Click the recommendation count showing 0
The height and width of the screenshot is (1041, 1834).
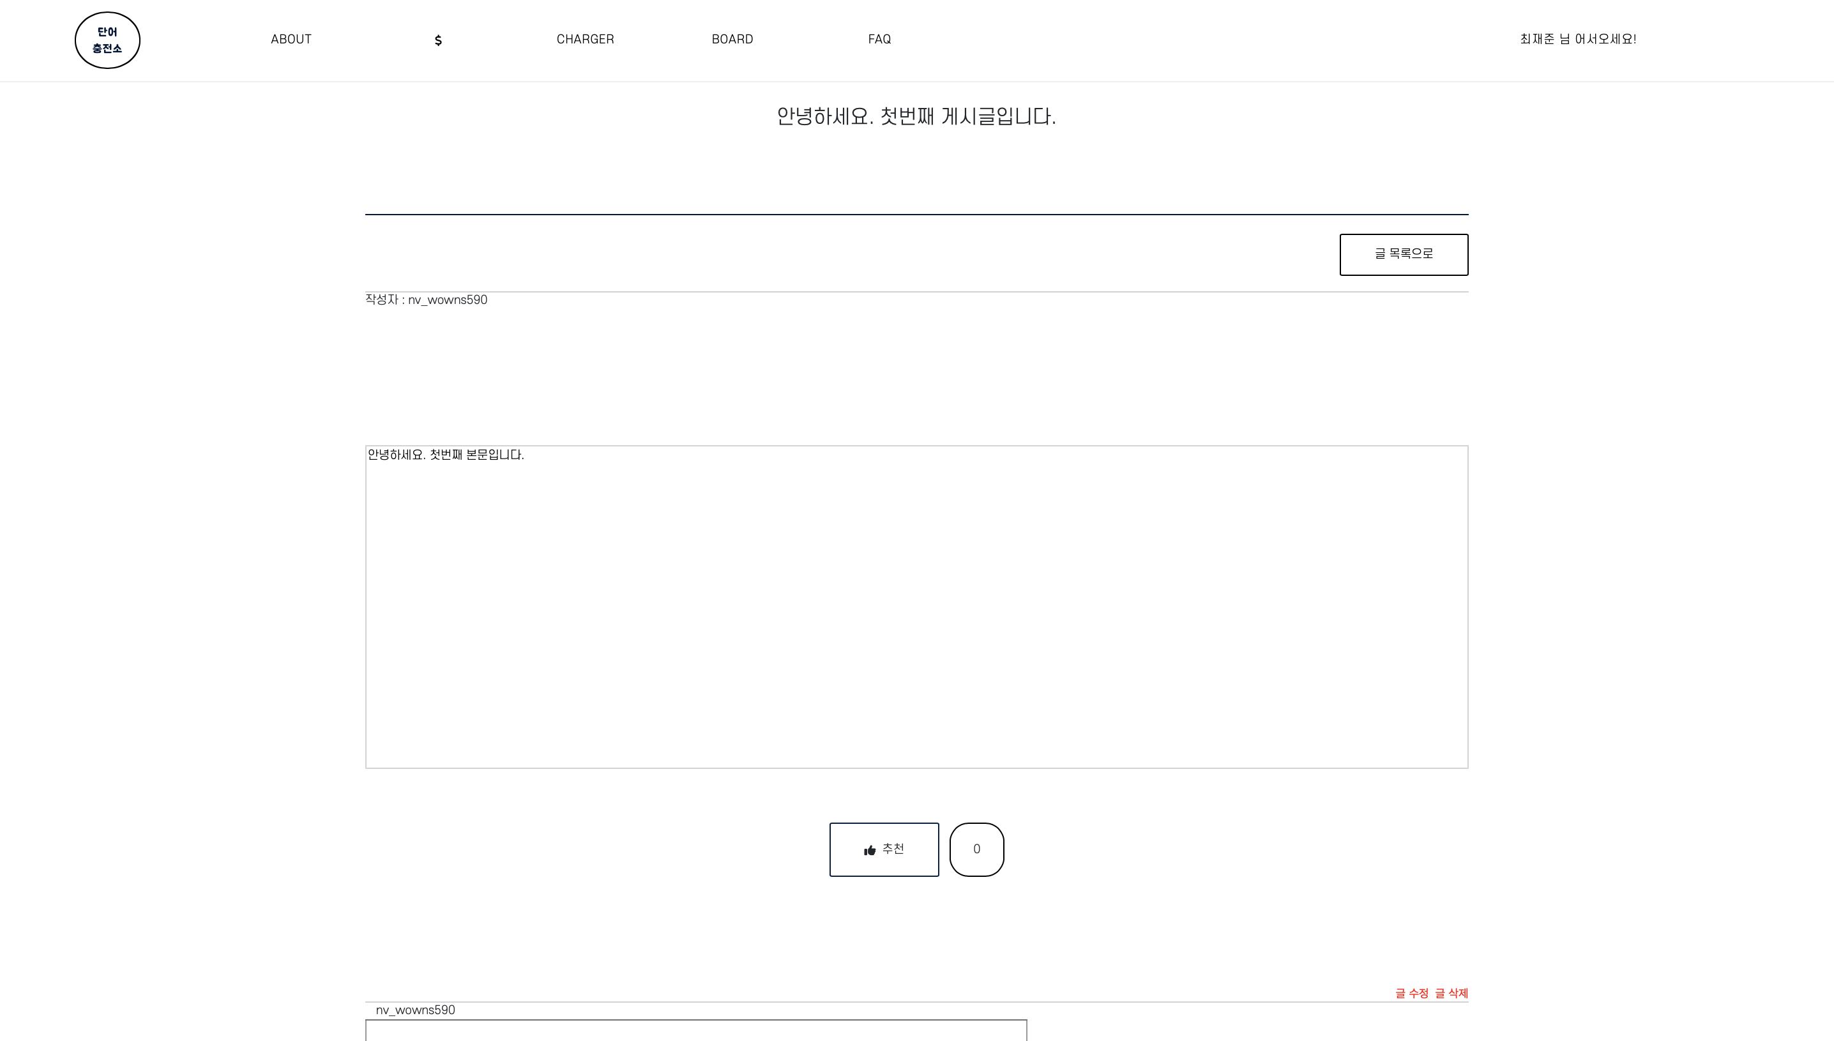click(x=977, y=849)
